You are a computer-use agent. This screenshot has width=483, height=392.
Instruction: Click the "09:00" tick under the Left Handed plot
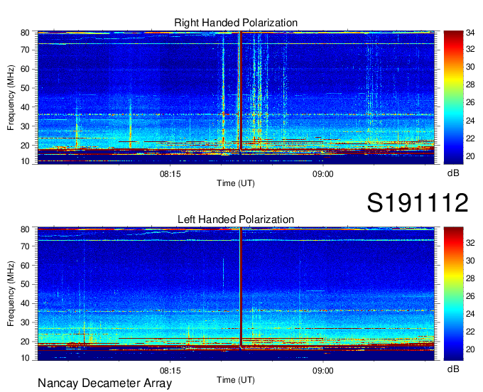click(322, 371)
